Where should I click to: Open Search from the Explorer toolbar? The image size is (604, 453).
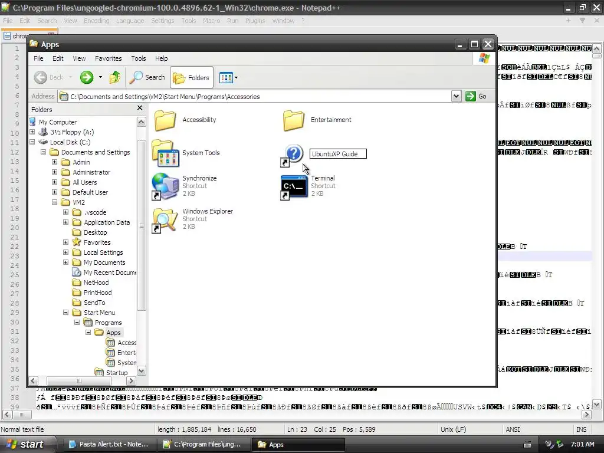point(147,77)
